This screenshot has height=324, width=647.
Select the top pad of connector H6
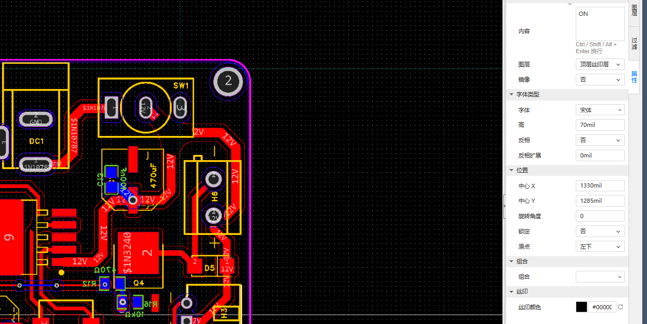[x=214, y=179]
